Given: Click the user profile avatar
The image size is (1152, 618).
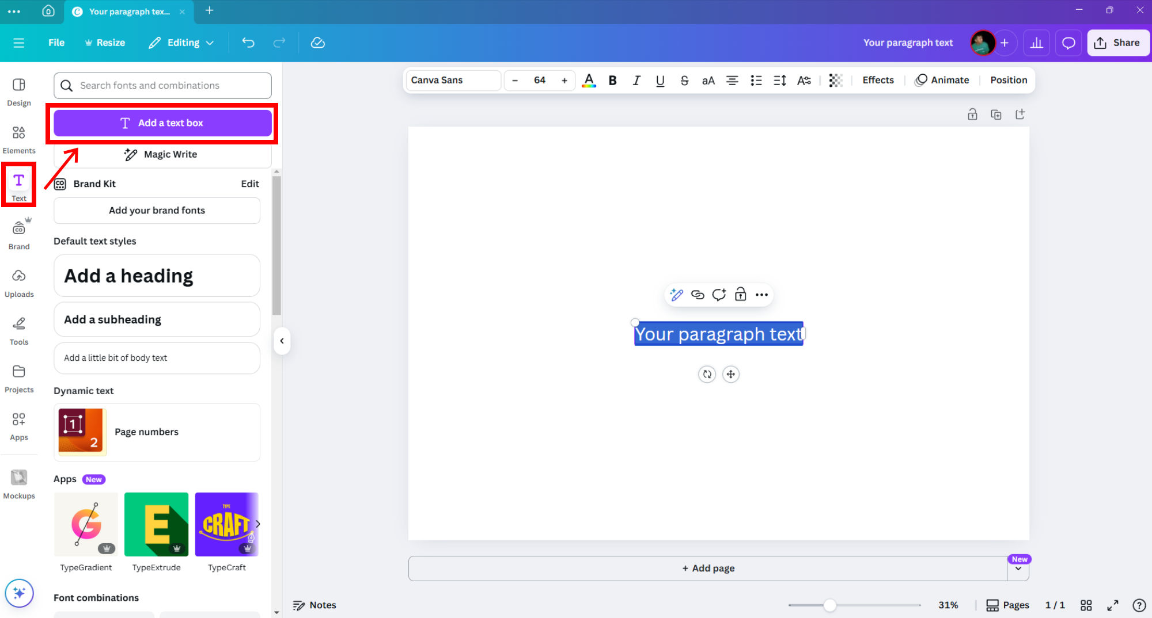Looking at the screenshot, I should pyautogui.click(x=983, y=43).
